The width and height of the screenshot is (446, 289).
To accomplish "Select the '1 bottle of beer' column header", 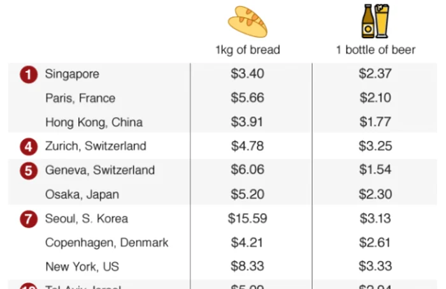I will pyautogui.click(x=376, y=50).
